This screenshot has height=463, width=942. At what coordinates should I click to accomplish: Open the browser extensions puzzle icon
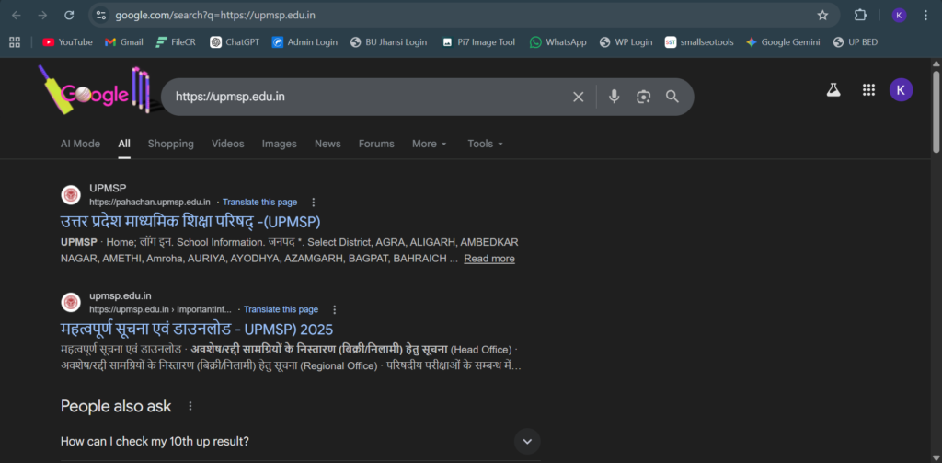tap(860, 16)
